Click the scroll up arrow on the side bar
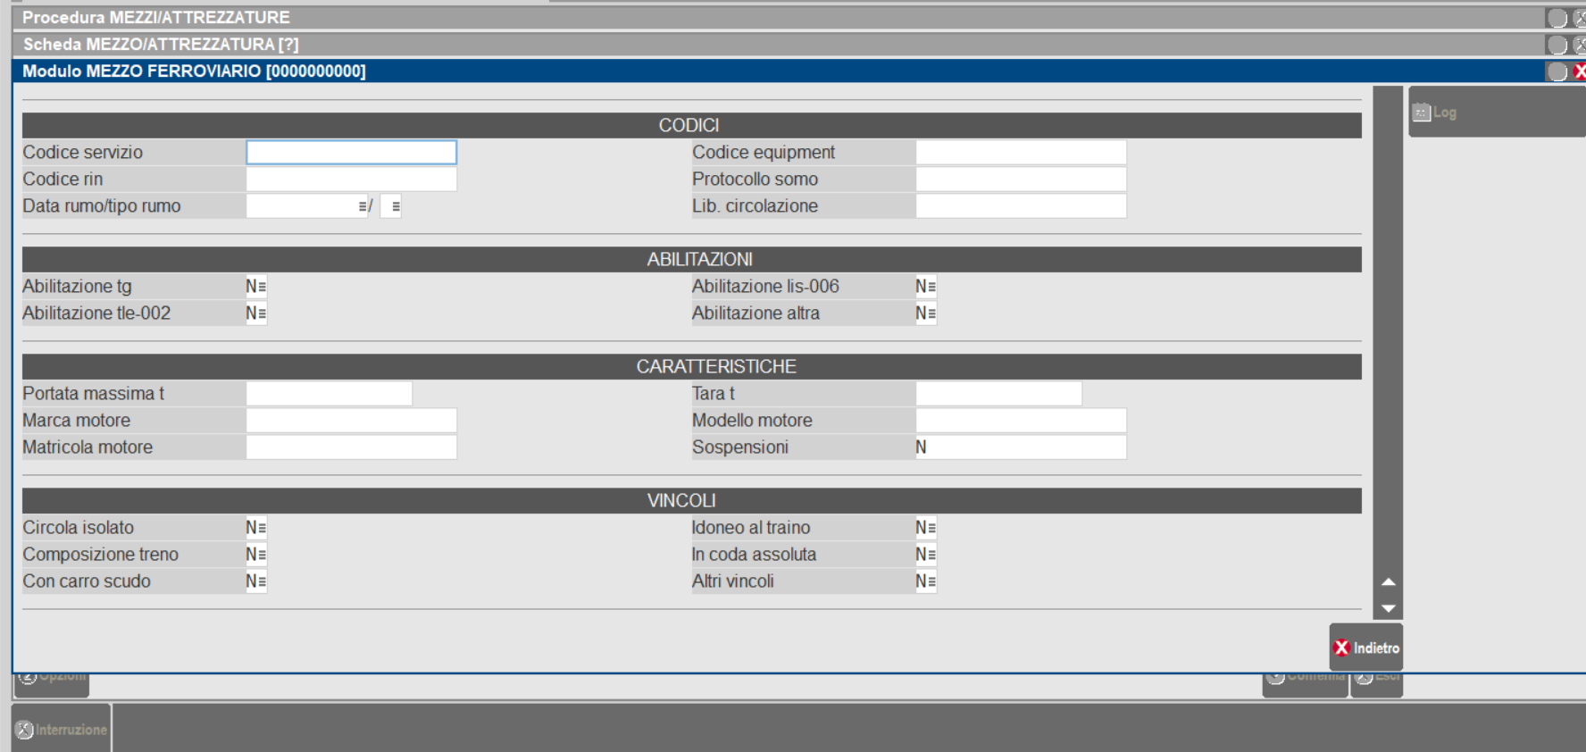 point(1388,582)
